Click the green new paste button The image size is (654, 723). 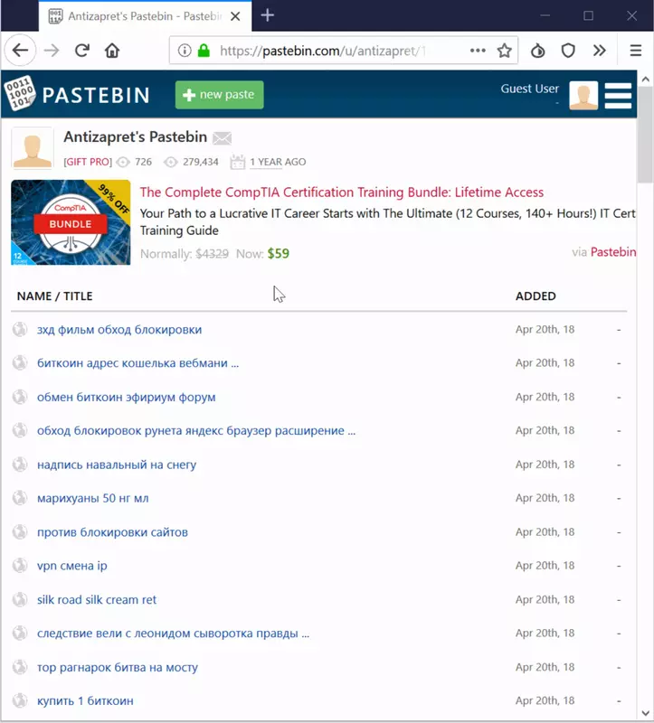tap(219, 95)
